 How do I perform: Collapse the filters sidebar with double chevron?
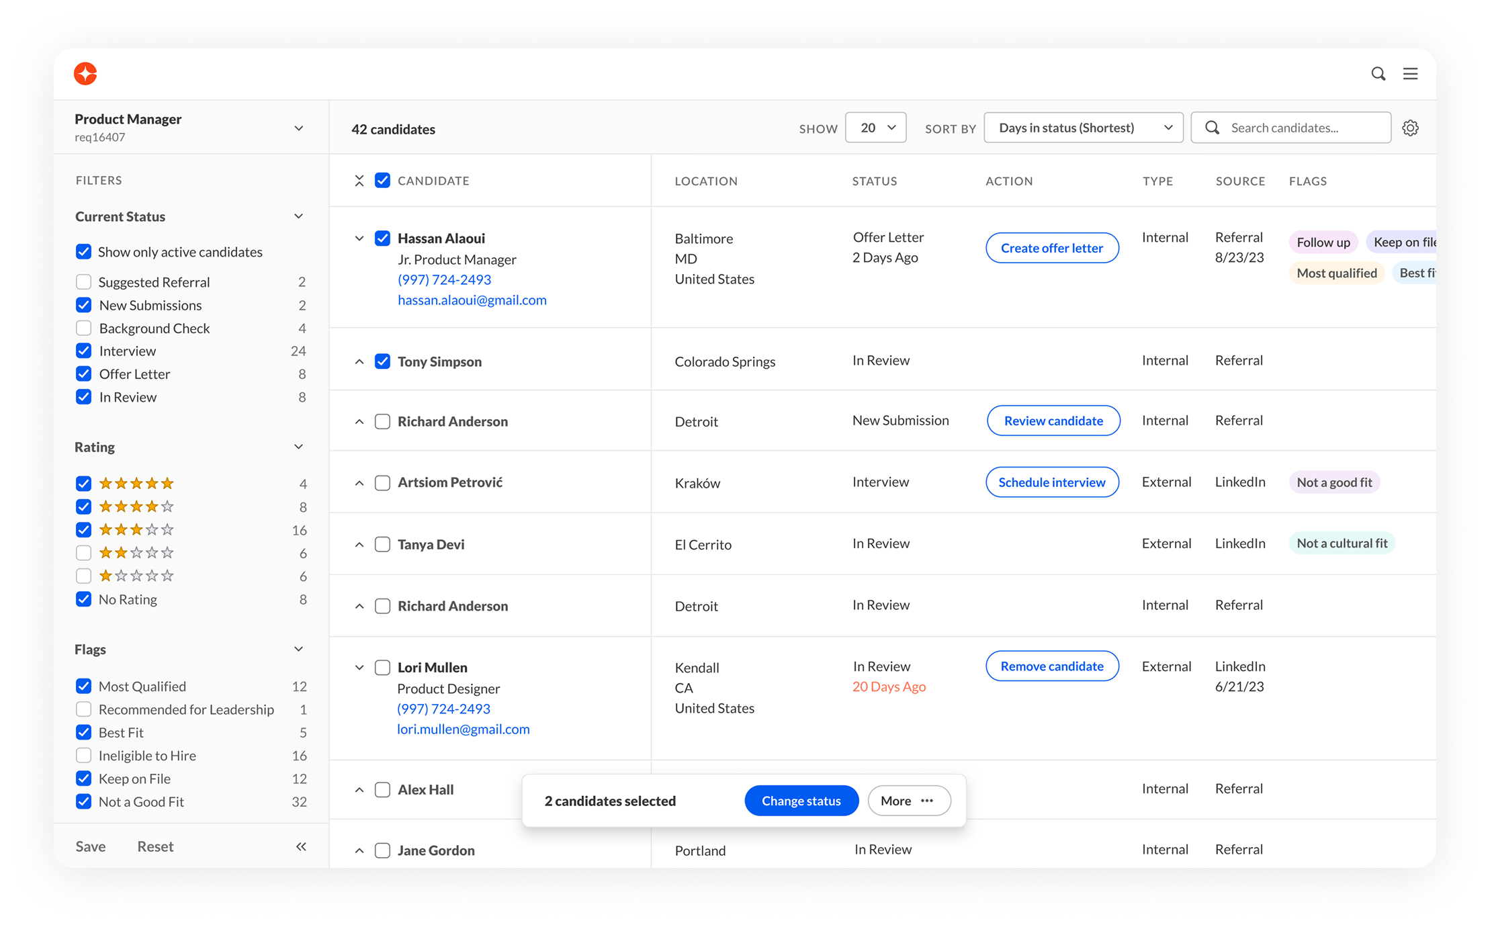coord(301,846)
